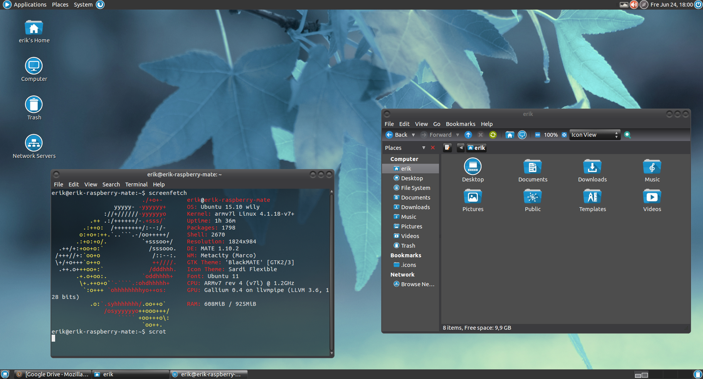Open the System menu in top panel
The width and height of the screenshot is (703, 379).
tap(83, 5)
